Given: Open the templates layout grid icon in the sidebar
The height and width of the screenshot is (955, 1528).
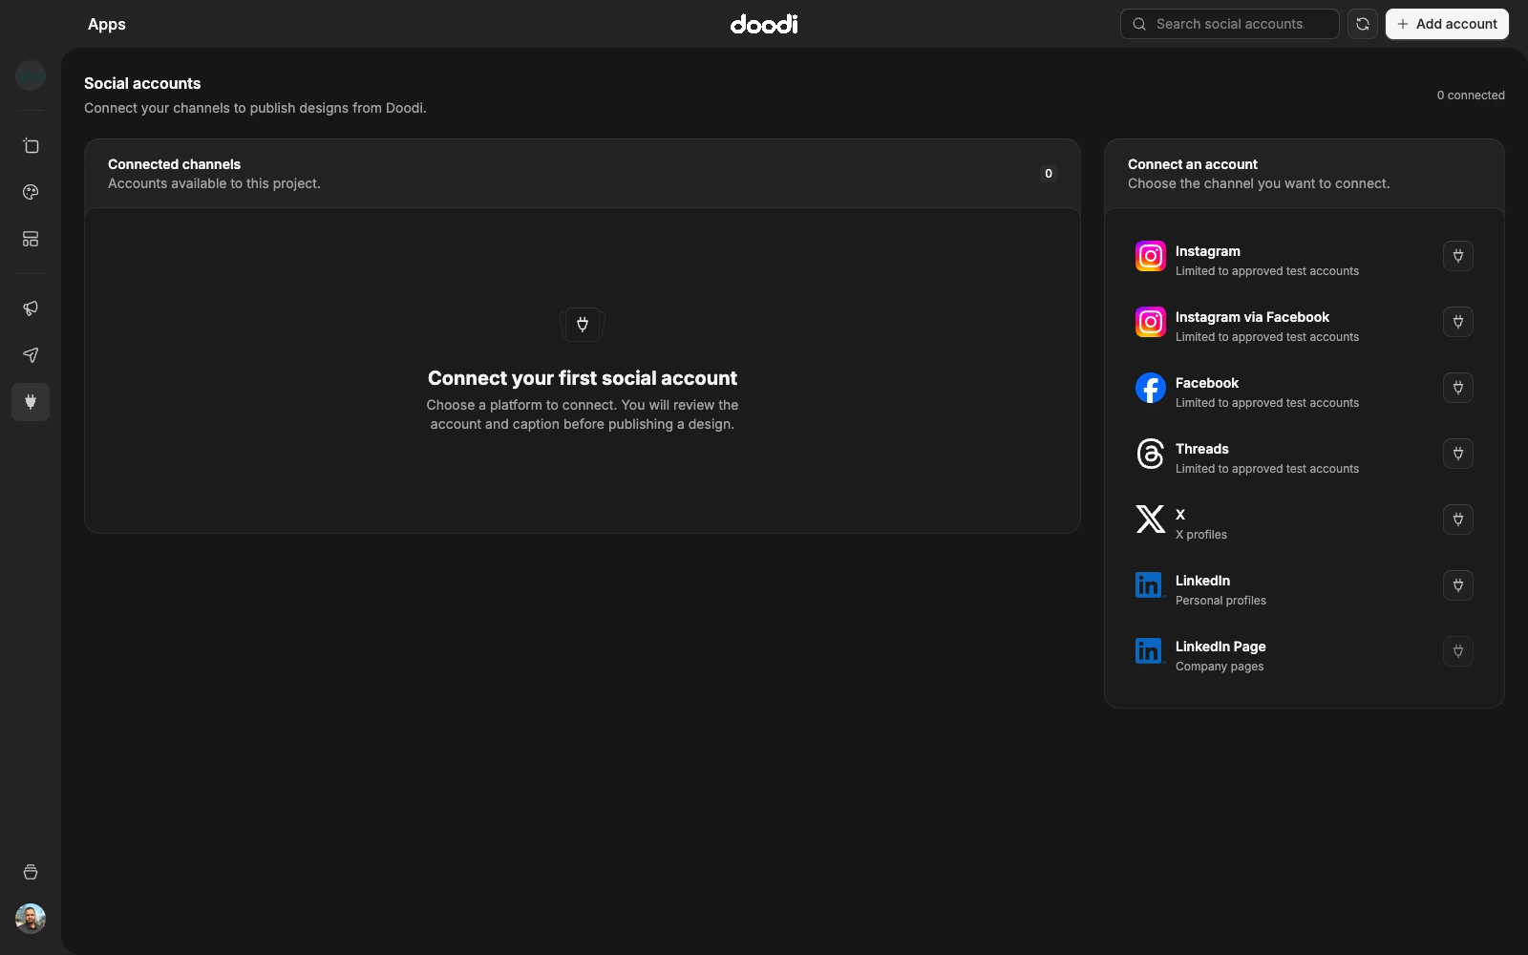Looking at the screenshot, I should click(31, 239).
